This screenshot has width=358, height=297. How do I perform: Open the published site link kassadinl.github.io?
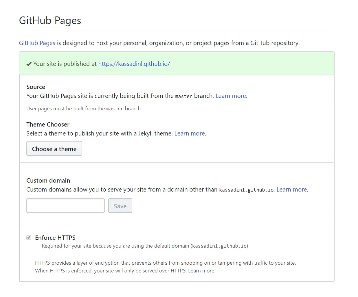point(134,64)
